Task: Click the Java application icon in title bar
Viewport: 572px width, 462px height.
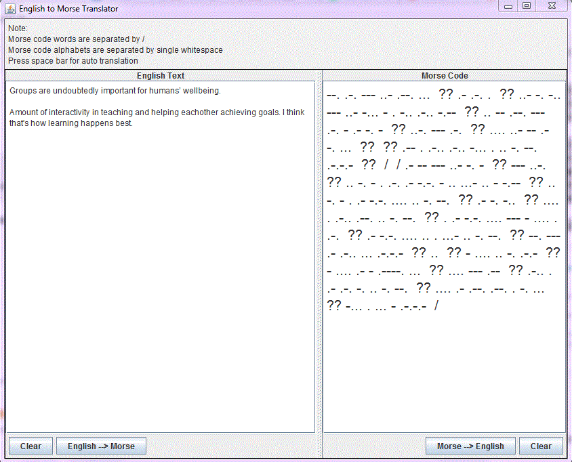Action: click(10, 9)
